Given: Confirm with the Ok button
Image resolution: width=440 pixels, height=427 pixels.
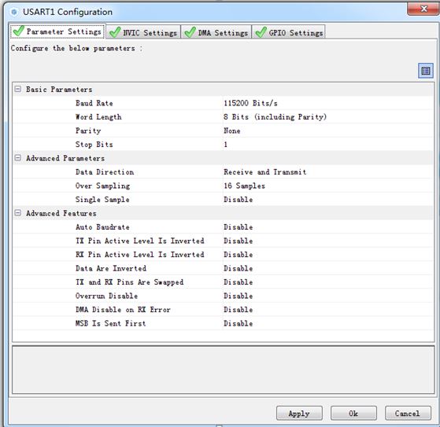Looking at the screenshot, I should (353, 414).
